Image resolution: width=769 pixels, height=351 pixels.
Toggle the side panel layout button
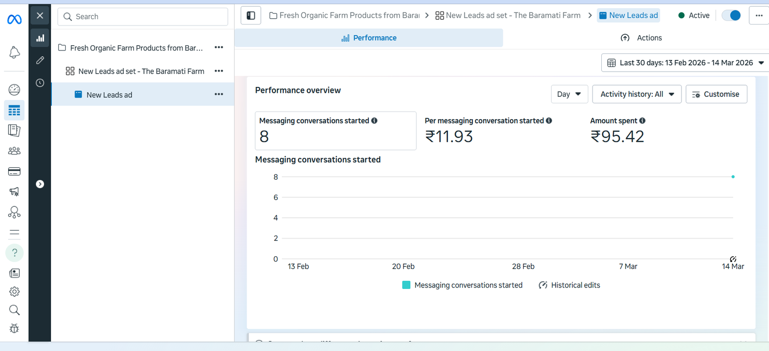251,15
